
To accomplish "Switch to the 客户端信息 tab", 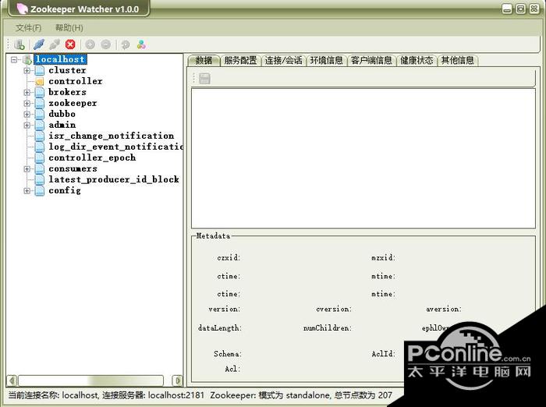I will click(371, 61).
